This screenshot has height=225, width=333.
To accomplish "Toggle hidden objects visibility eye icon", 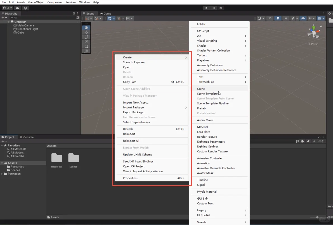I will (303, 18).
